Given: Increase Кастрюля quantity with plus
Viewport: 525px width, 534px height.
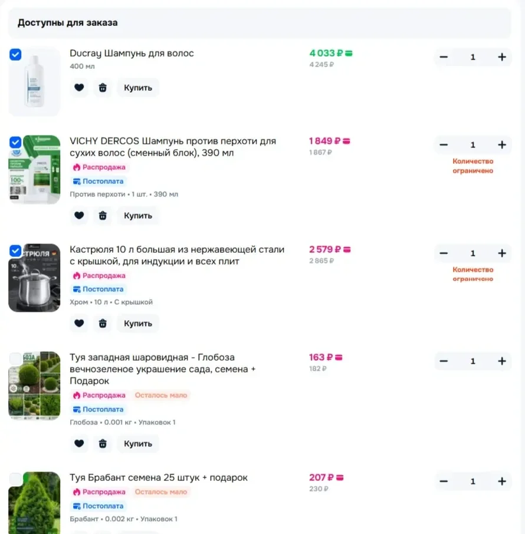Looking at the screenshot, I should click(502, 253).
